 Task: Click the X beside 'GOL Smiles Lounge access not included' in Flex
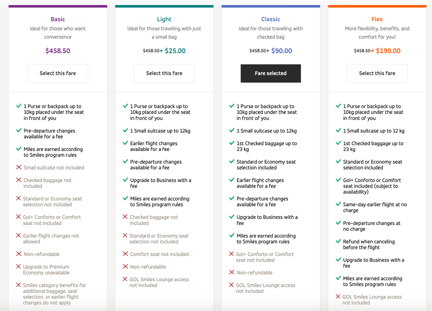(x=338, y=297)
